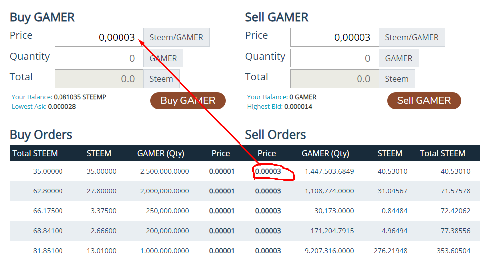Click the Sell GAMER price input field
480x253 pixels.
(x=335, y=37)
